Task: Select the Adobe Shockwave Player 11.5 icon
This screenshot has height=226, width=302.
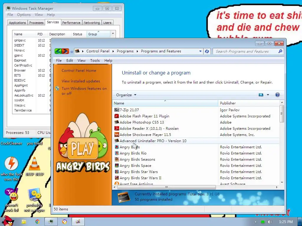Action: [116, 134]
